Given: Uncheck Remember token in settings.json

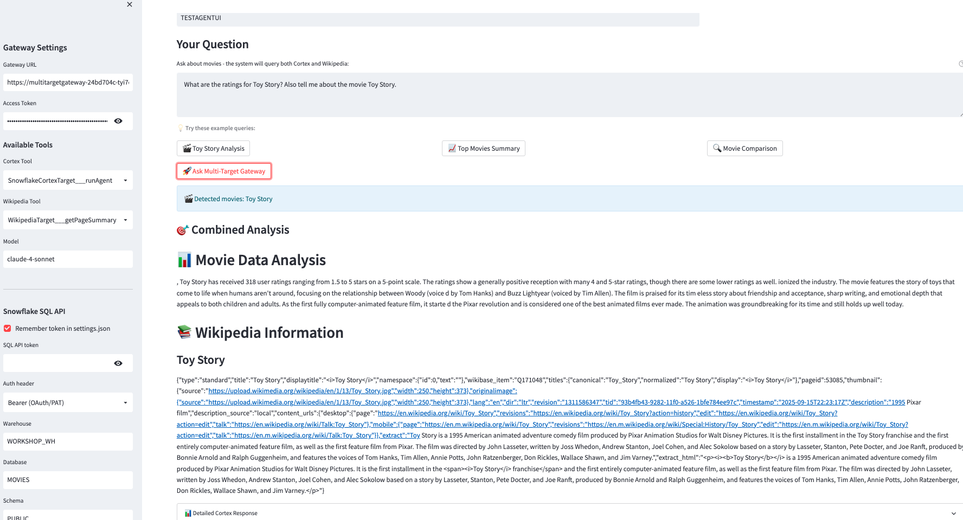Looking at the screenshot, I should 8,329.
